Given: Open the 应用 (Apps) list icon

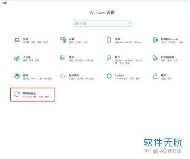Looking at the screenshot, I should (x=63, y=58).
